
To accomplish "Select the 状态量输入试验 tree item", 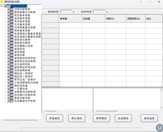I will pos(24,46).
